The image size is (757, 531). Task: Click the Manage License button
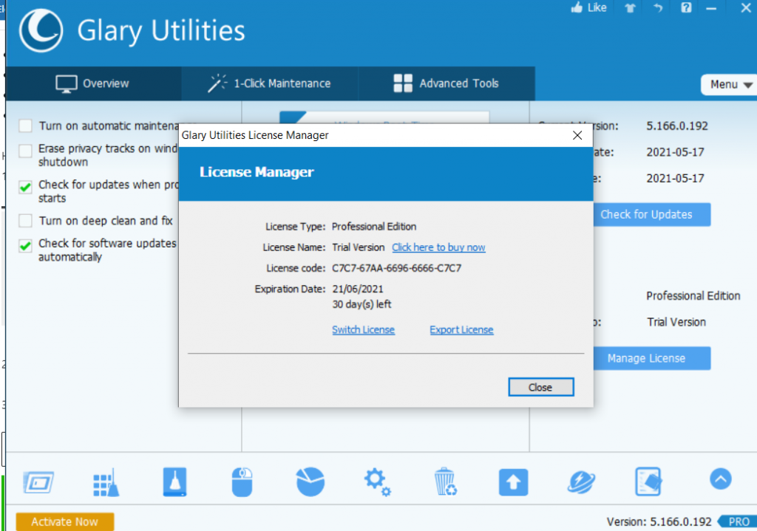click(651, 358)
